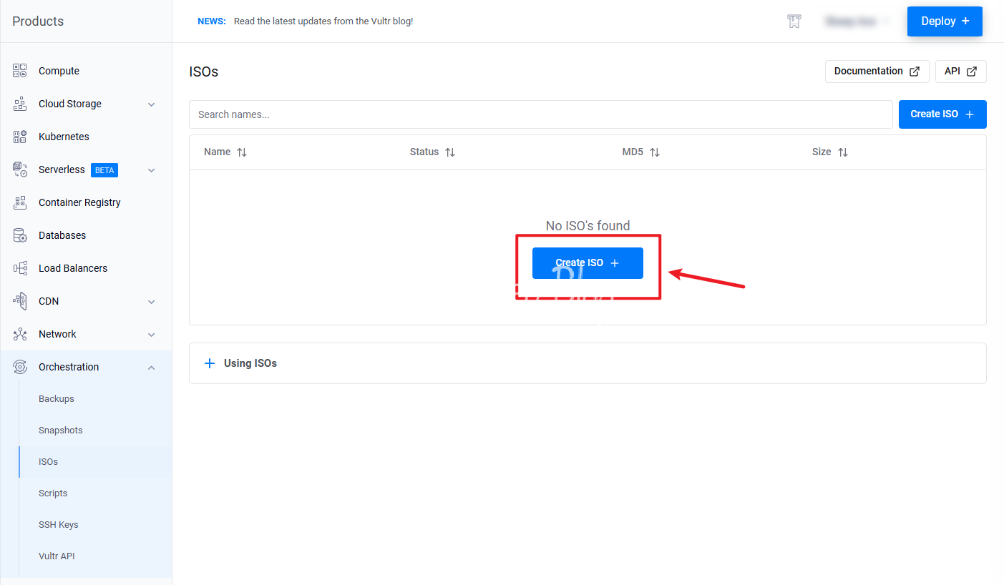Expand Serverless submenu chevron
1004x585 pixels.
point(151,170)
